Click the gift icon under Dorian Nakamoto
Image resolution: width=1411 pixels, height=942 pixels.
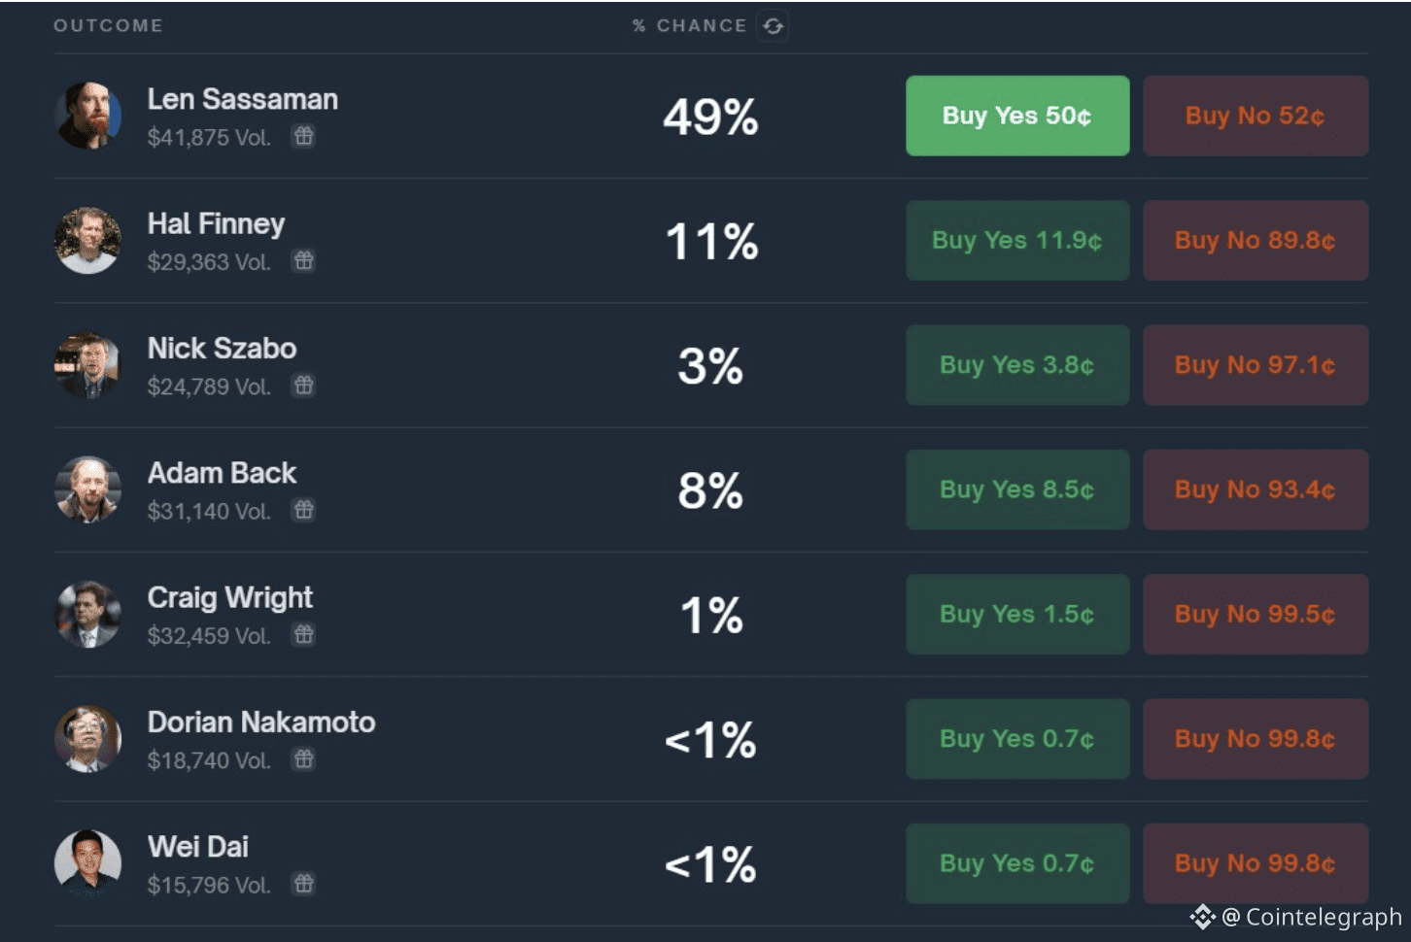pyautogui.click(x=304, y=758)
